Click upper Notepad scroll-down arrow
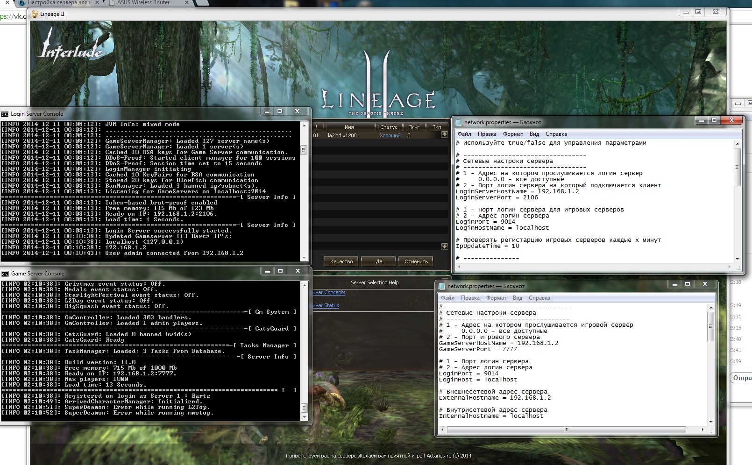The height and width of the screenshot is (465, 752). pos(738,259)
